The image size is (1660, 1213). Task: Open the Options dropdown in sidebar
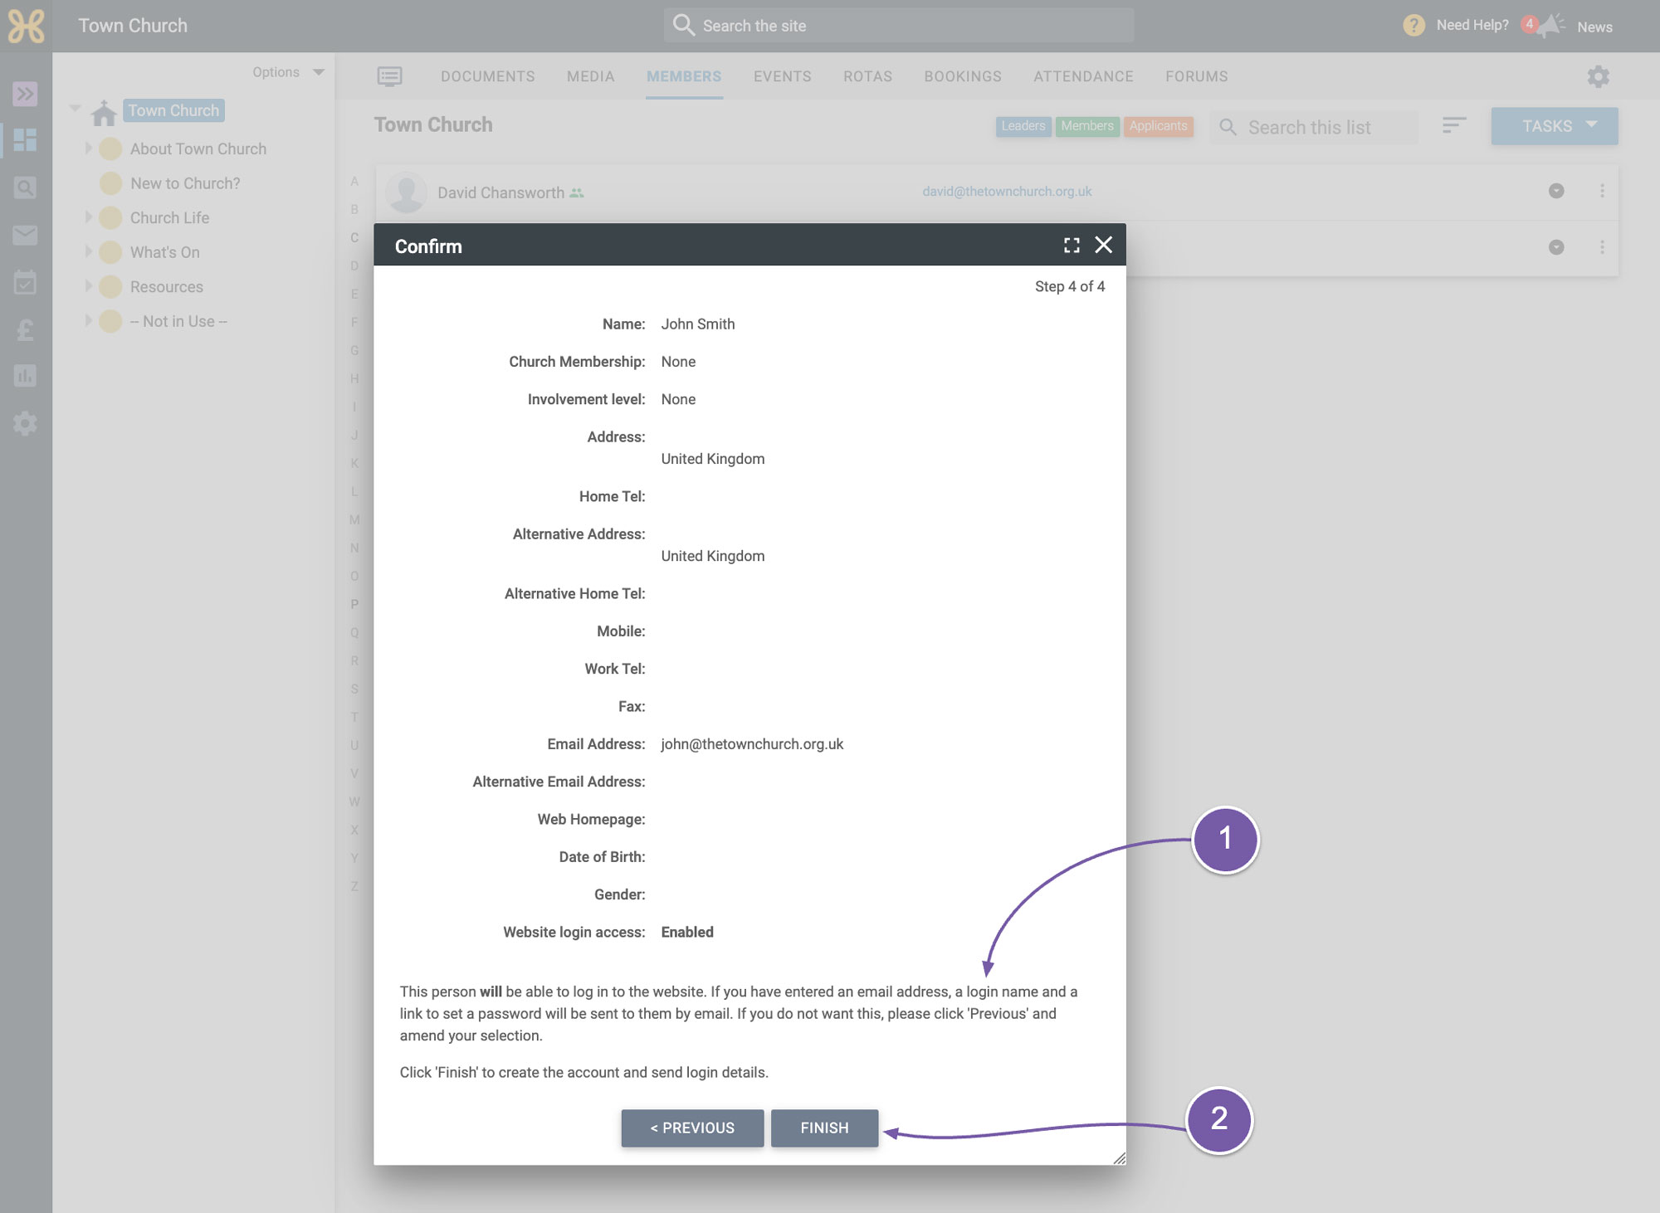coord(288,72)
